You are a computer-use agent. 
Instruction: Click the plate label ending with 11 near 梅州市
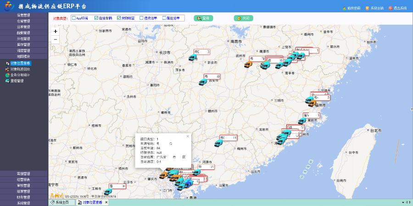click(x=229, y=138)
